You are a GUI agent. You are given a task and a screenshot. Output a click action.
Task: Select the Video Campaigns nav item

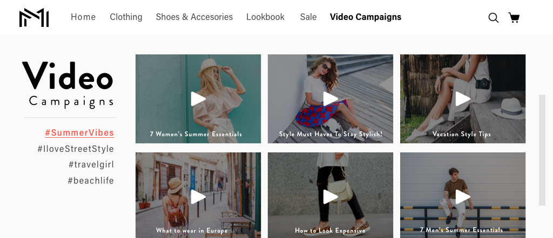(x=366, y=17)
